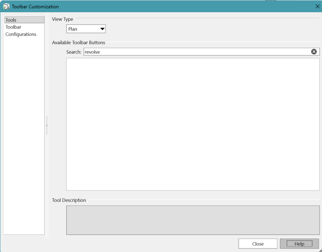Click the application icon in the title bar
322x252 pixels.
pyautogui.click(x=6, y=6)
